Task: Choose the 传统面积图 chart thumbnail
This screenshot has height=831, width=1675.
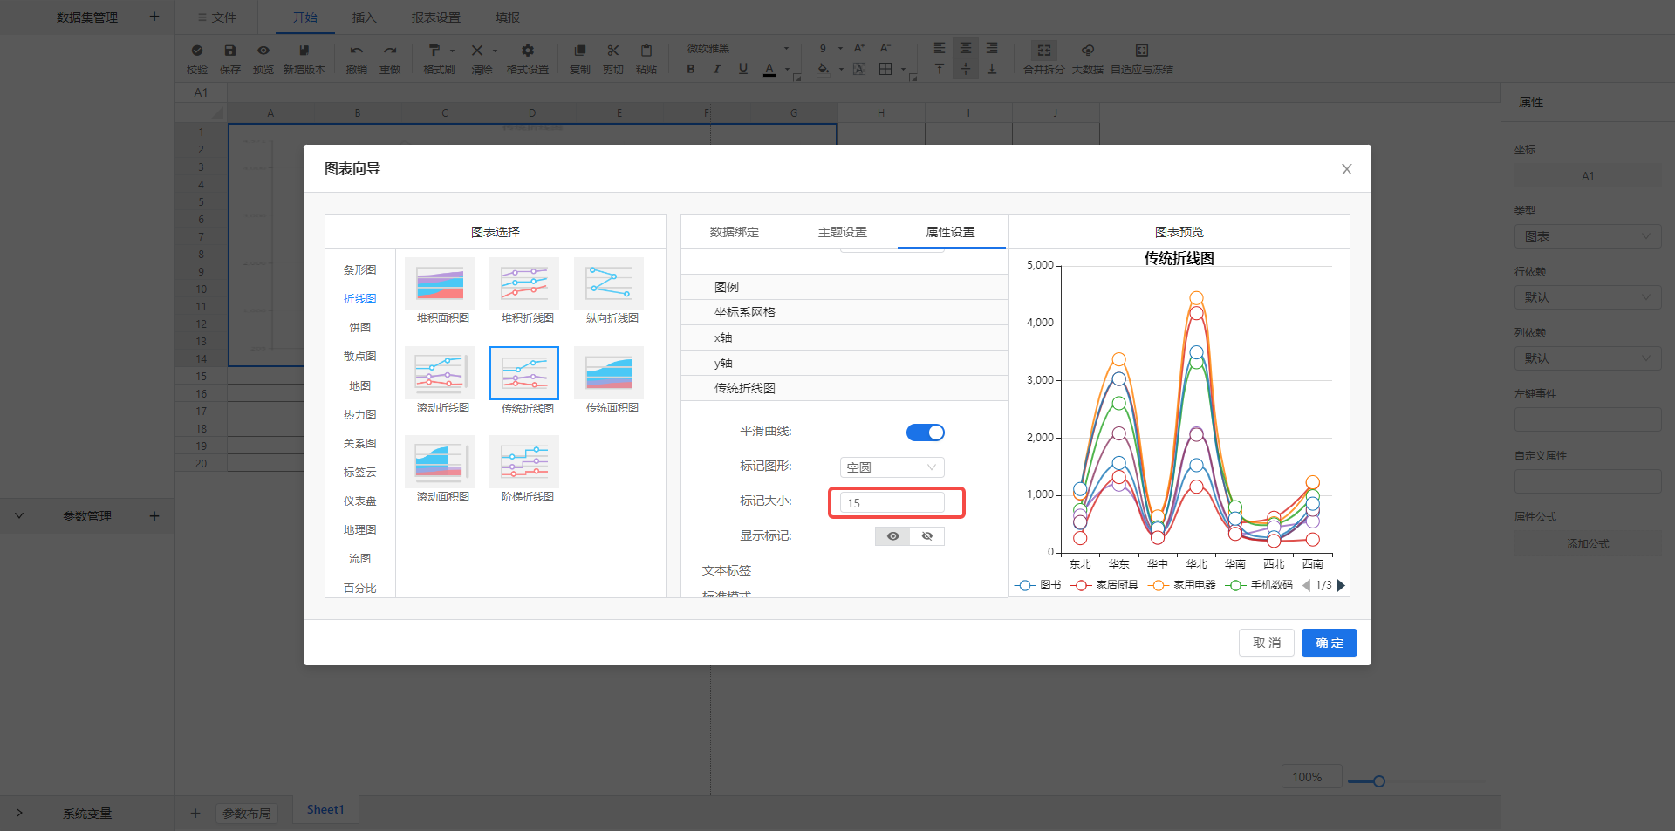Action: tap(609, 373)
